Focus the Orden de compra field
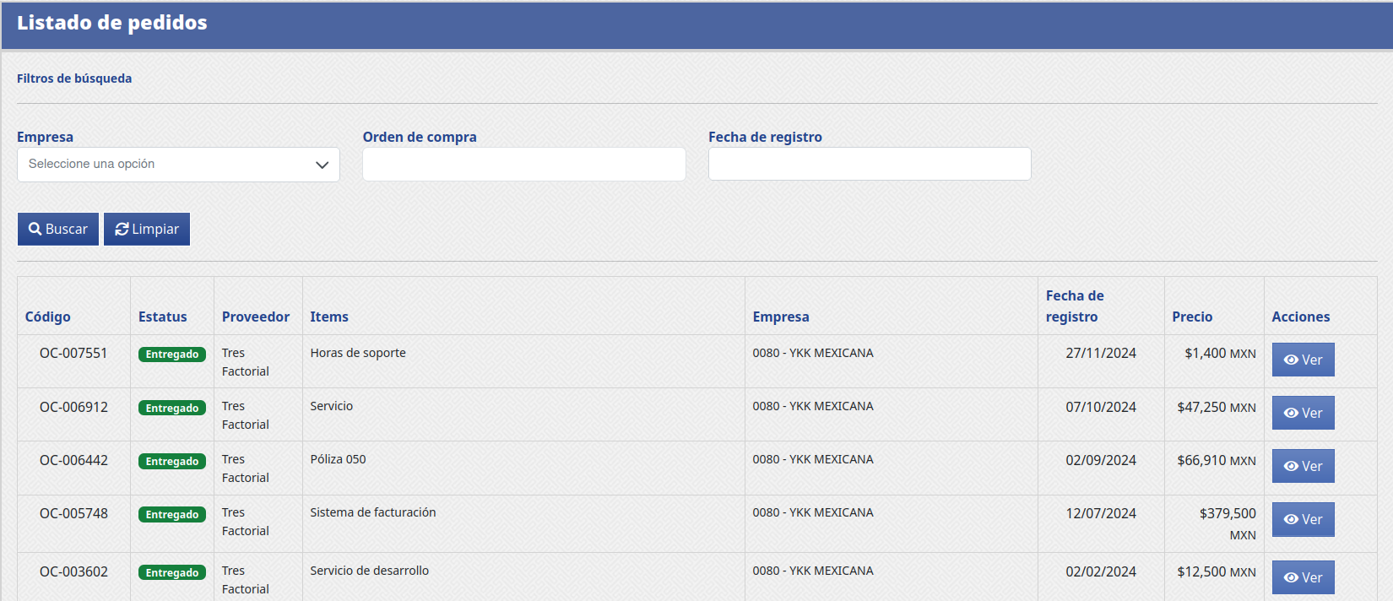Image resolution: width=1393 pixels, height=601 pixels. click(523, 164)
